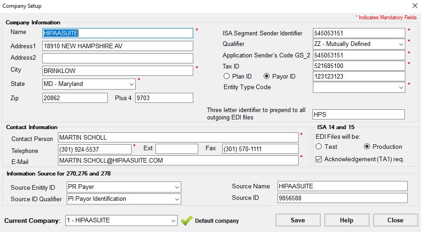Click the 'ISA 14 and 15' group label
The width and height of the screenshot is (421, 232).
pyautogui.click(x=335, y=127)
